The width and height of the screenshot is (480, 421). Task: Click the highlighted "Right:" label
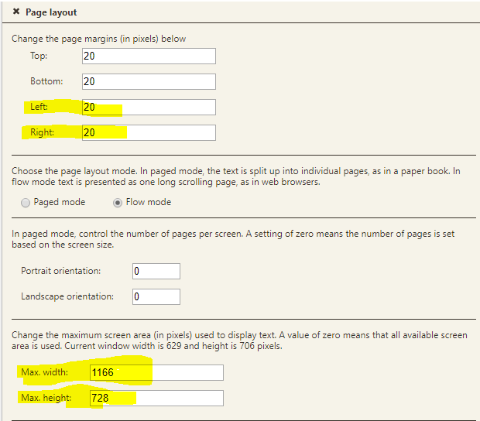point(42,132)
